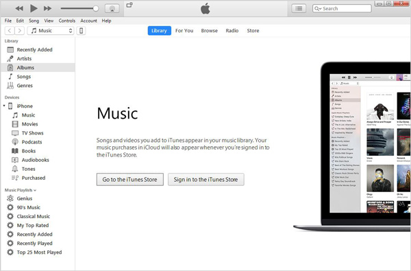Collapse the Music Playlists section header
The image size is (411, 271).
pyautogui.click(x=21, y=190)
